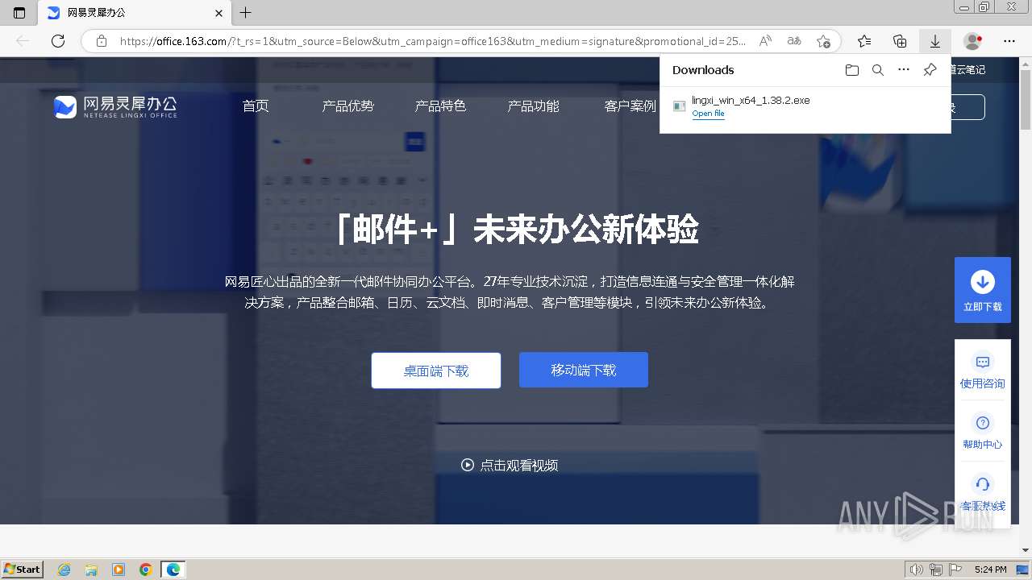
Task: Click the Open file link
Action: click(708, 114)
